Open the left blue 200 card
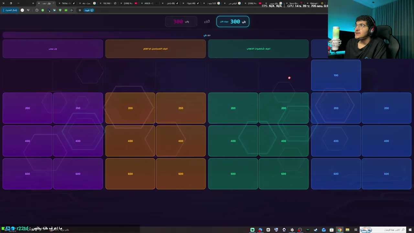The image size is (414, 233). click(x=336, y=108)
